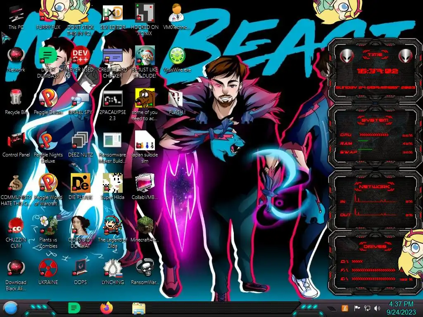Open the network tray icon

click(367, 308)
